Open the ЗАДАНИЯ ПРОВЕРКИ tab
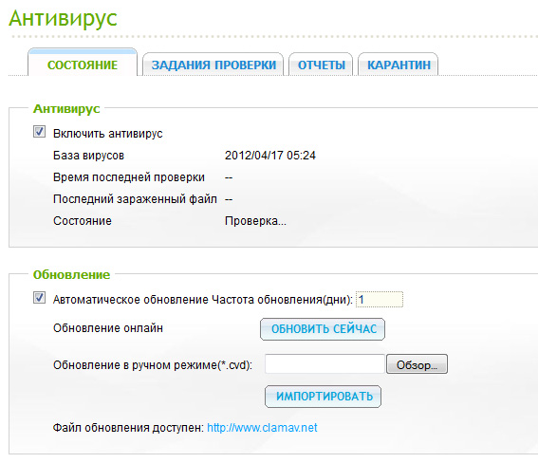This screenshot has height=463, width=538. point(213,65)
